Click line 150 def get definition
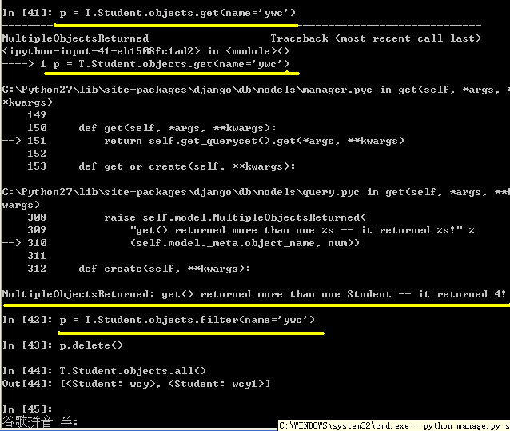 152,128
